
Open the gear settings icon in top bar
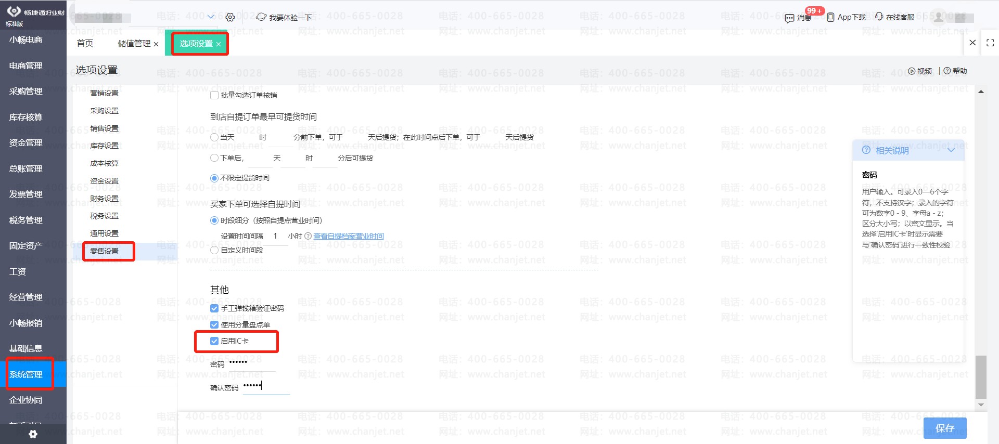pos(230,17)
